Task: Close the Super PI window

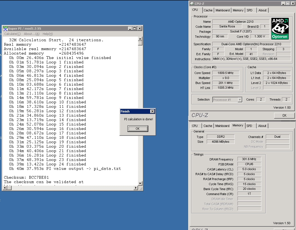Action: (139, 29)
